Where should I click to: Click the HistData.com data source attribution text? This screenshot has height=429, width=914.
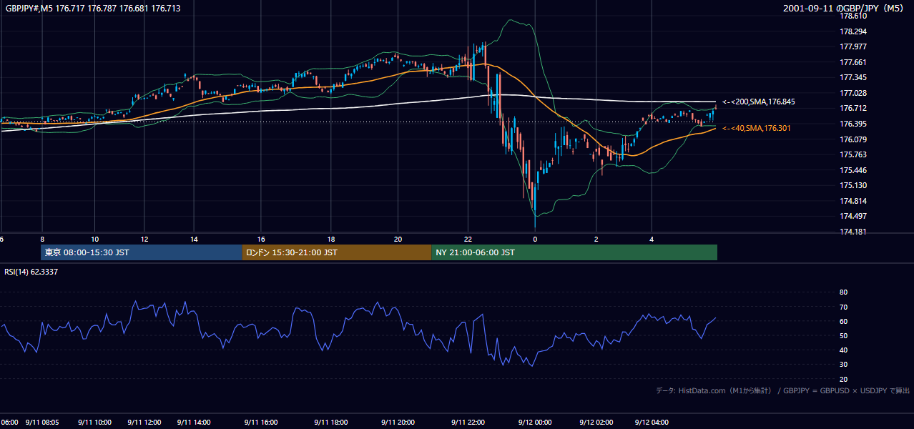click(x=783, y=390)
